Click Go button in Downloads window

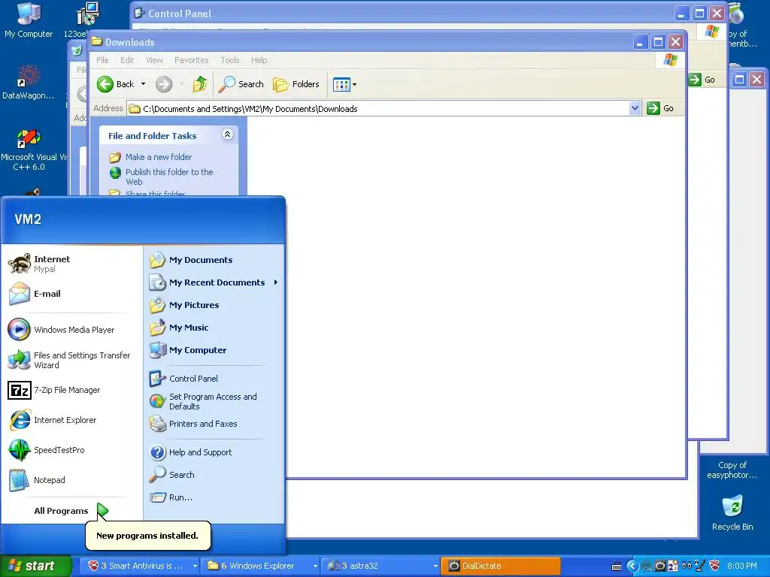coord(660,108)
